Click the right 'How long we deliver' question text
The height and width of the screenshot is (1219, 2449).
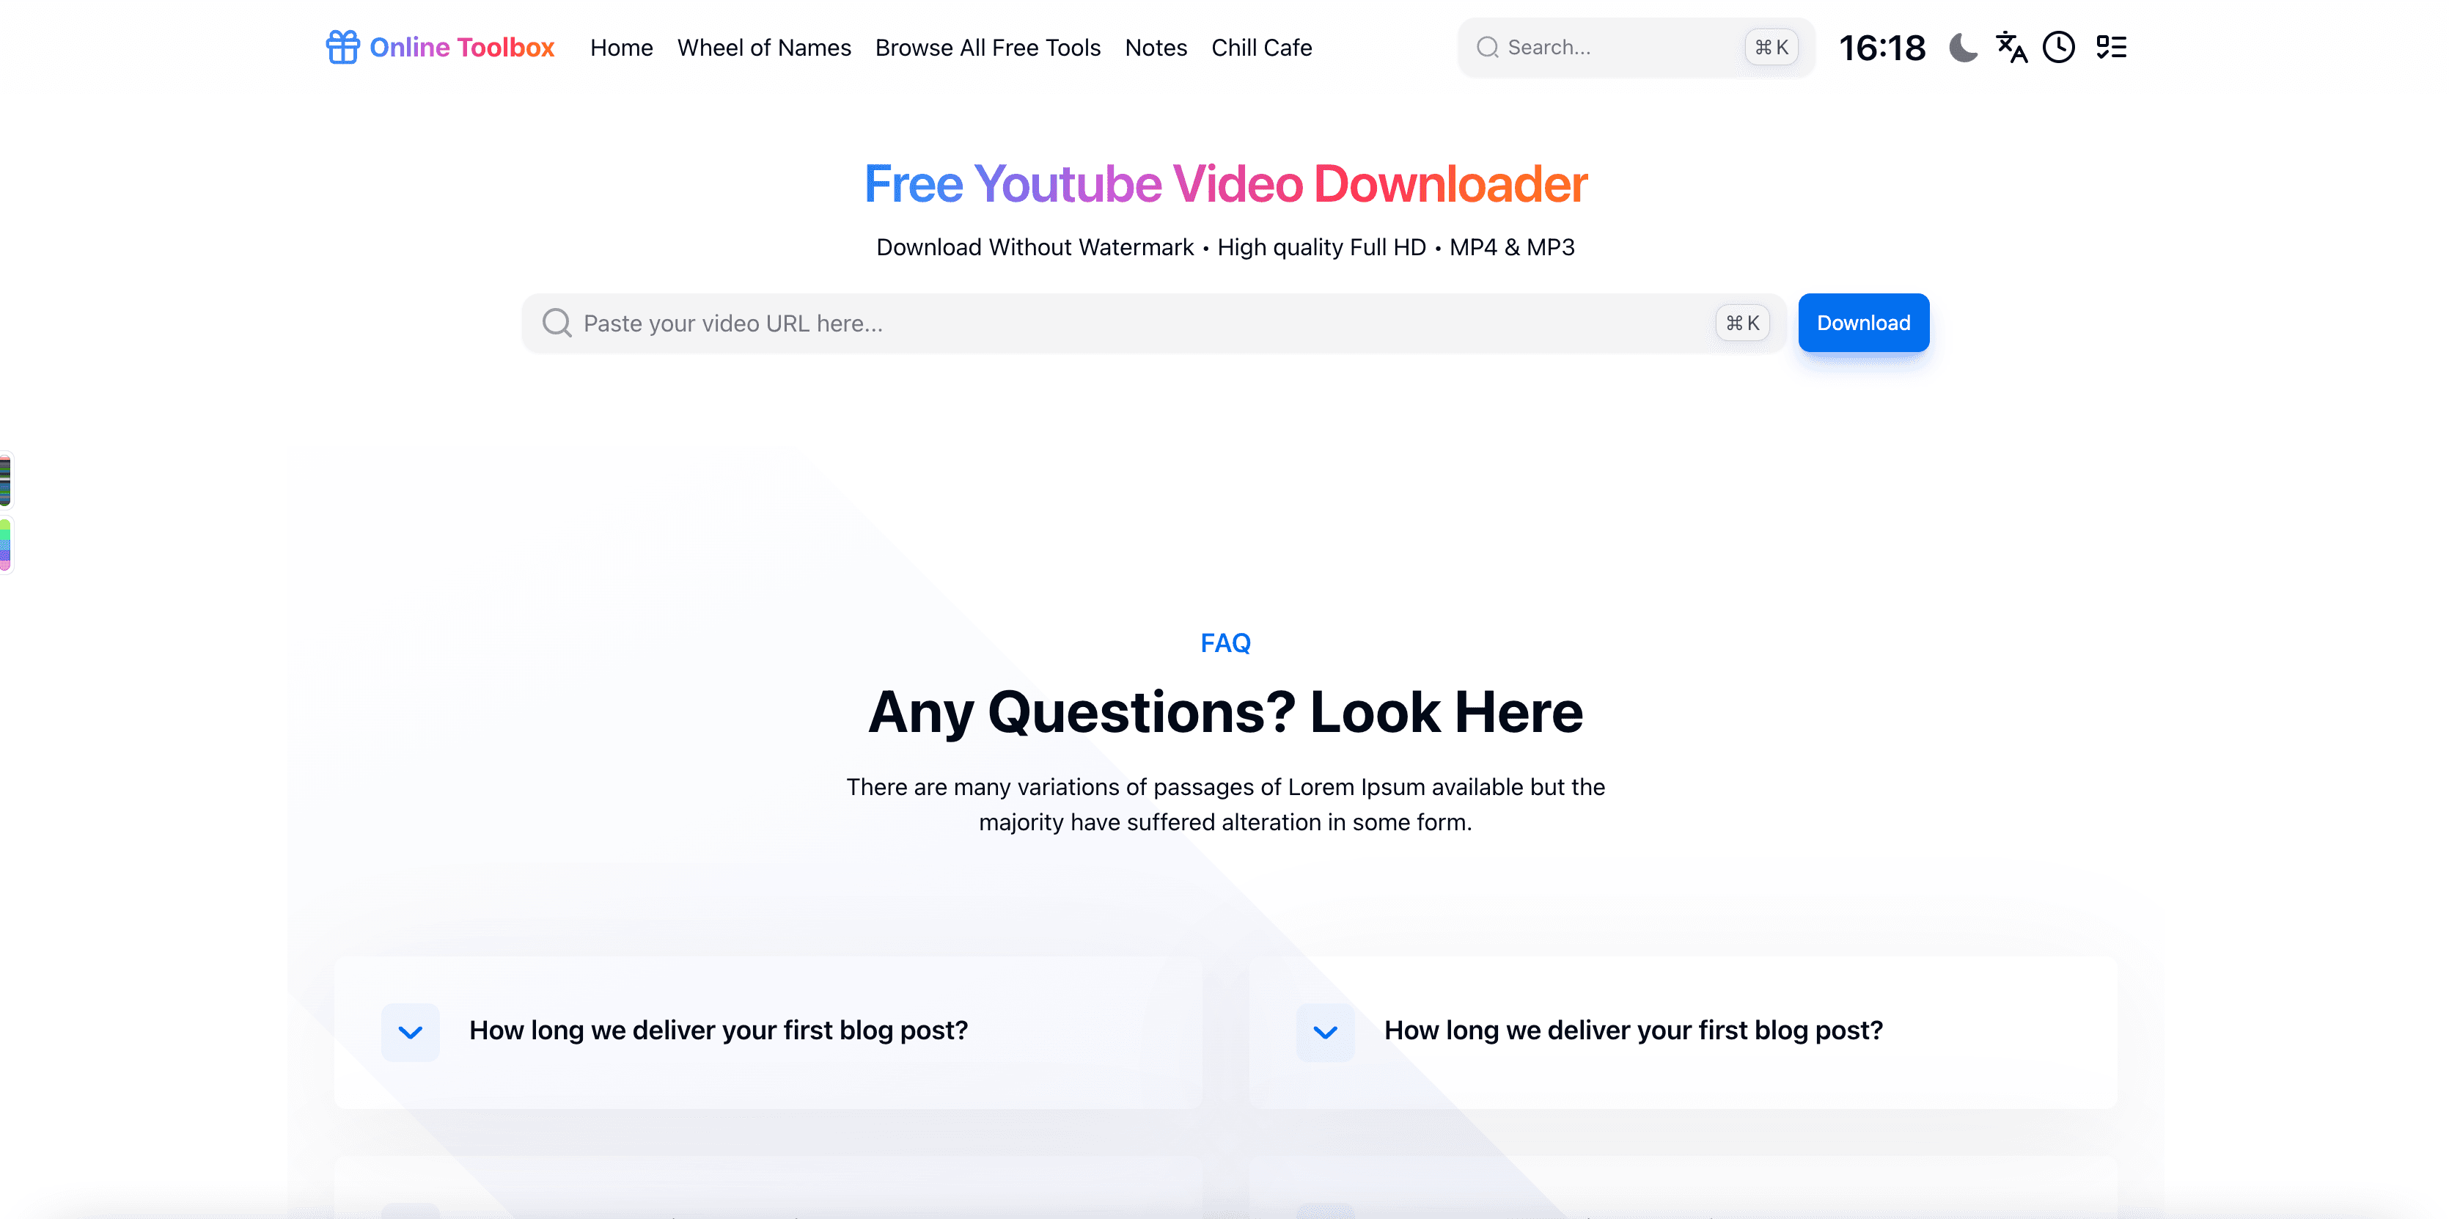pos(1634,1031)
